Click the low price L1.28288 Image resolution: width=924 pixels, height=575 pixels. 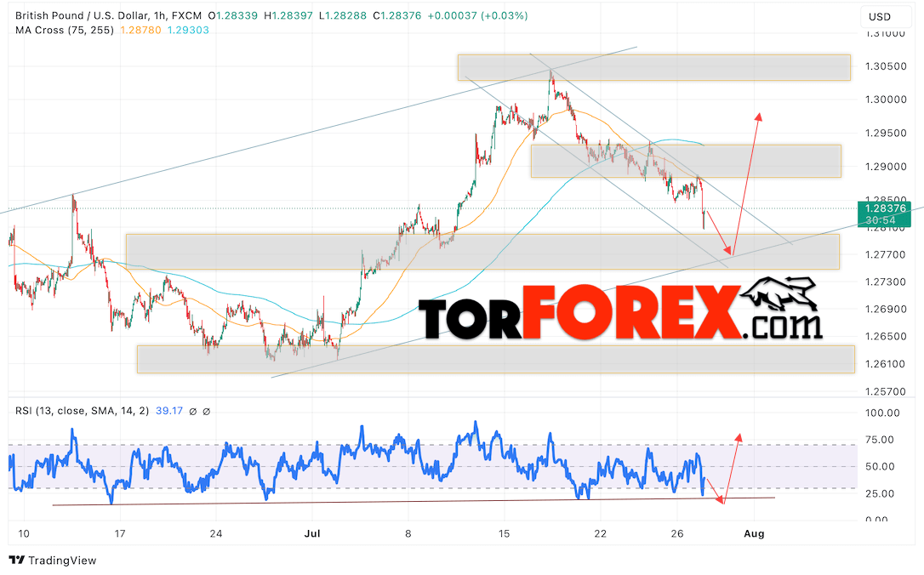coord(343,16)
